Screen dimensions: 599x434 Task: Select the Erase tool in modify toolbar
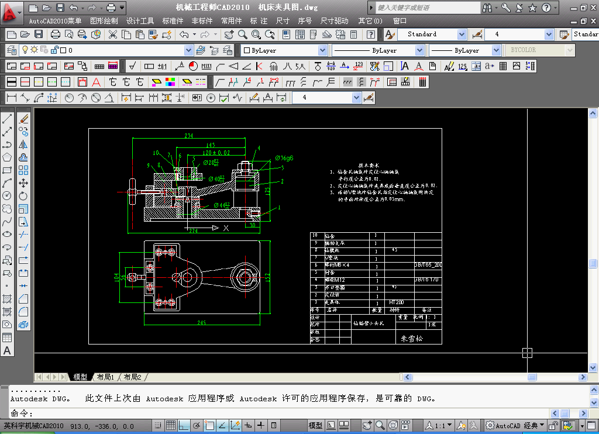(23, 119)
